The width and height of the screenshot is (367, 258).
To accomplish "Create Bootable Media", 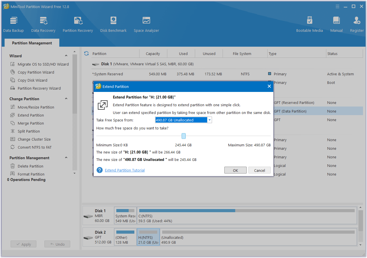I will tap(309, 24).
